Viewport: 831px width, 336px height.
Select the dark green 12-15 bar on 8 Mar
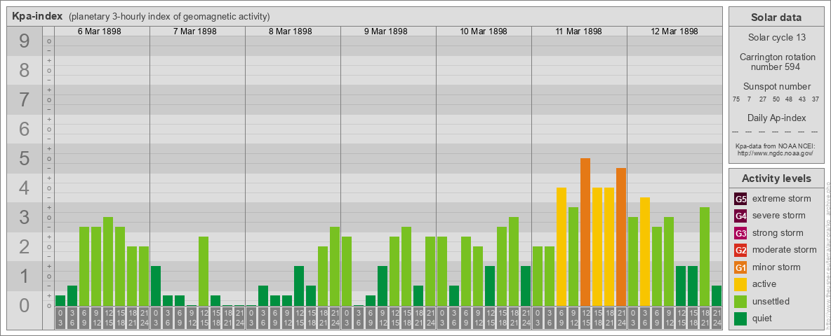coord(299,286)
